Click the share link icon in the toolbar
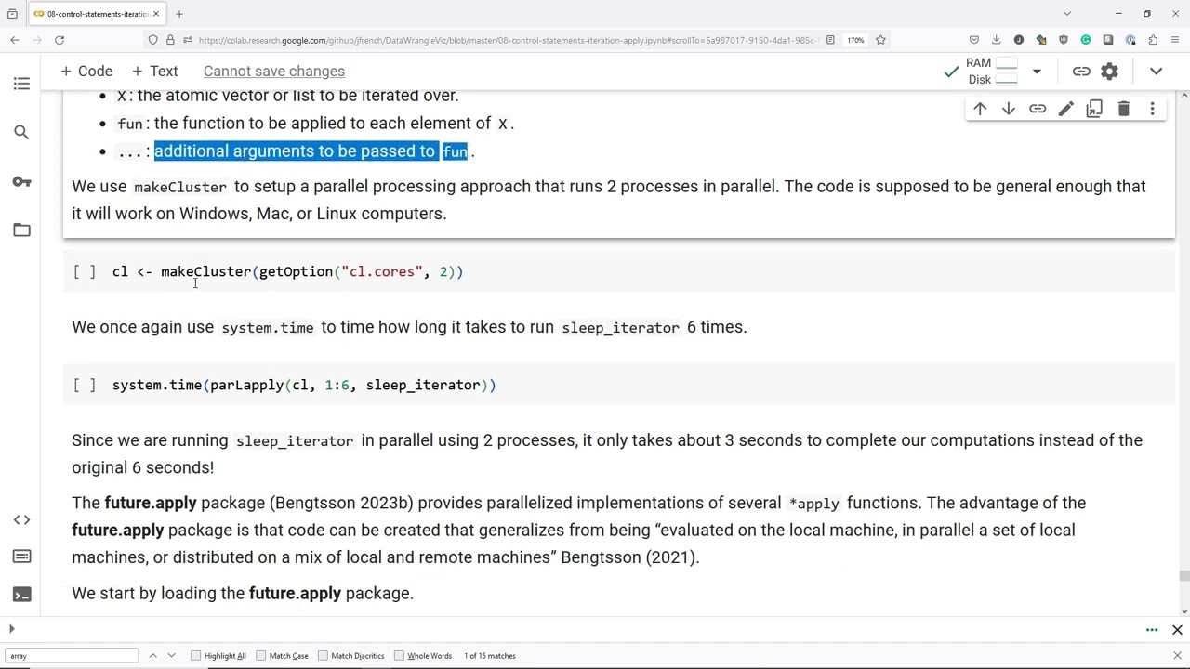This screenshot has width=1190, height=669. (x=1081, y=72)
